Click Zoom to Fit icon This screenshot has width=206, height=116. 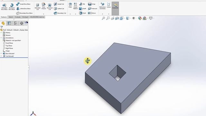click(103, 18)
